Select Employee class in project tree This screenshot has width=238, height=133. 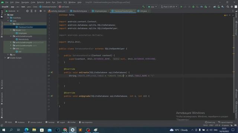click(x=22, y=33)
